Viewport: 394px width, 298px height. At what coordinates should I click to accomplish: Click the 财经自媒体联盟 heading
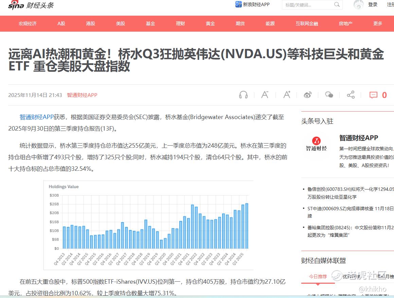coord(323,261)
